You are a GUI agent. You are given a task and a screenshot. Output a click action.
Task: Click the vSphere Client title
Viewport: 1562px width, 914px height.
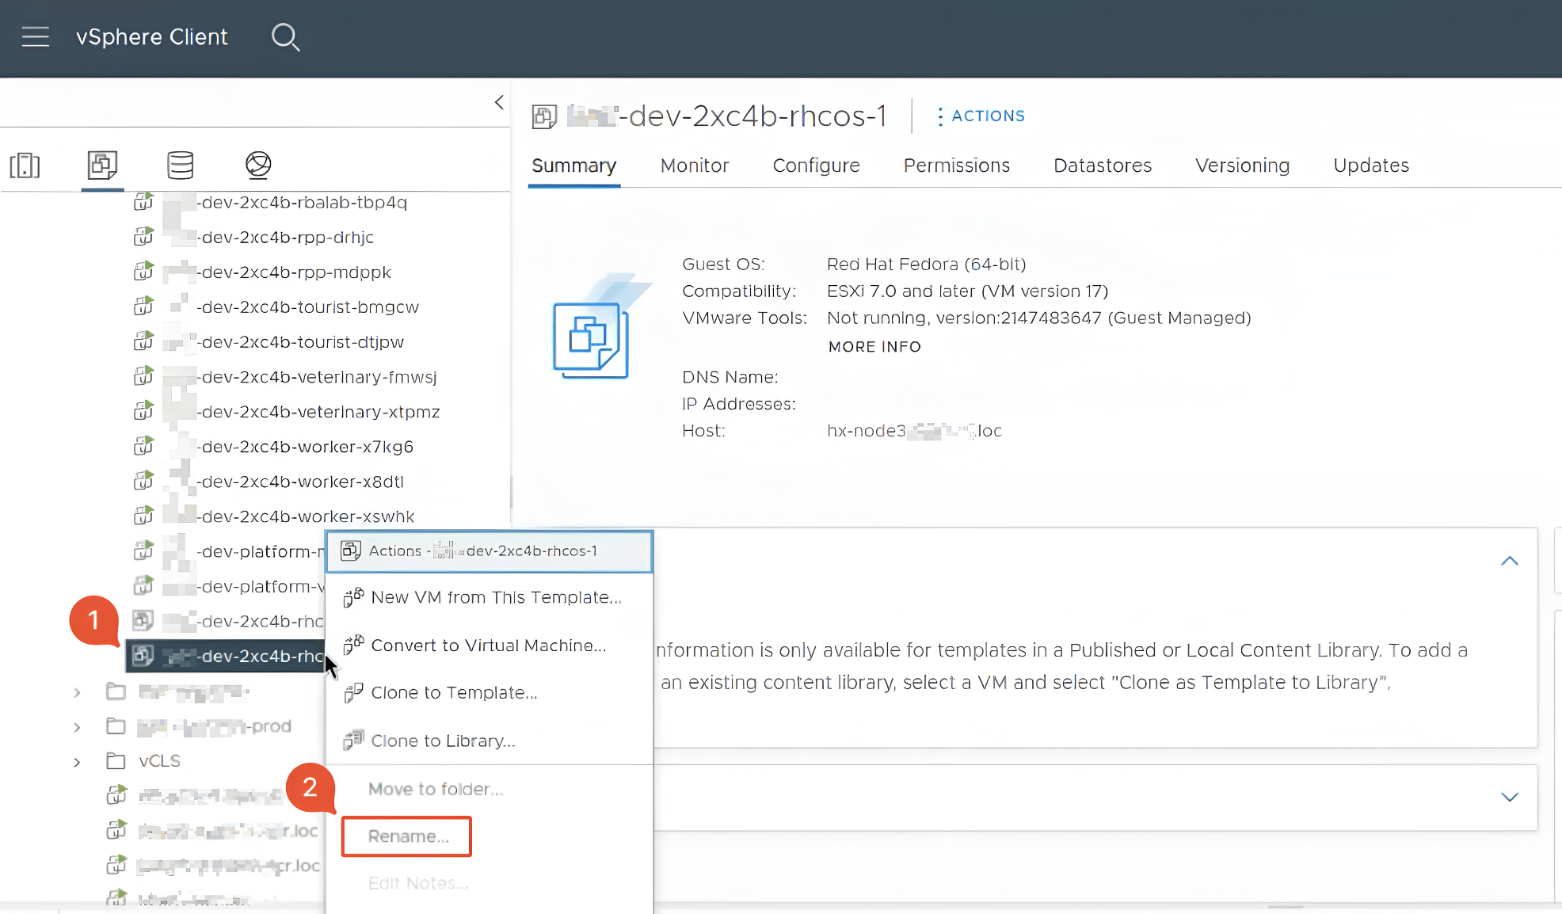[152, 37]
